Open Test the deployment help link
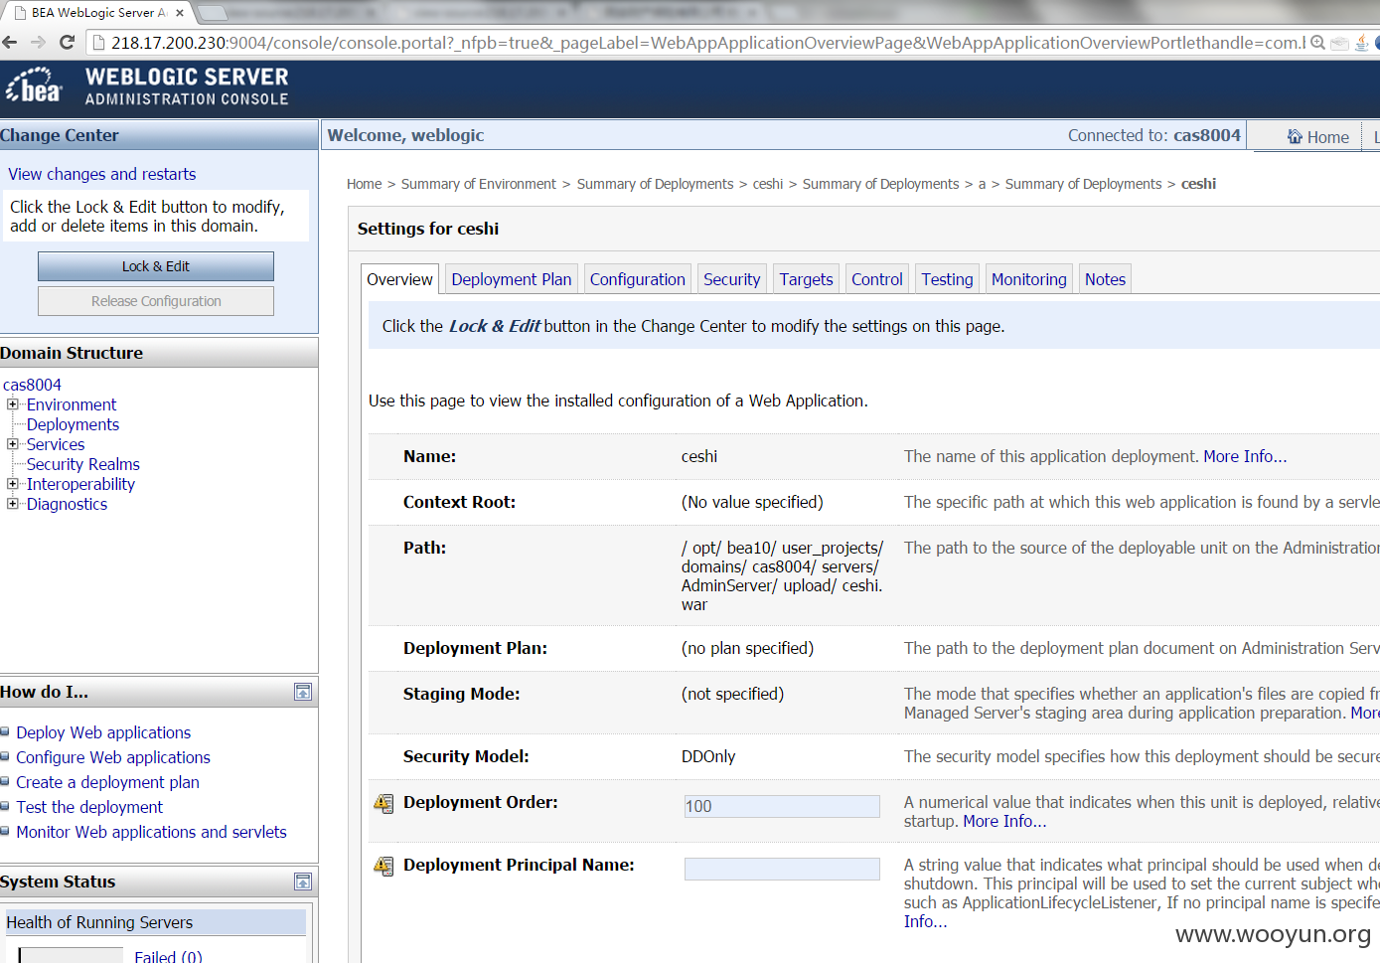 pos(89,807)
